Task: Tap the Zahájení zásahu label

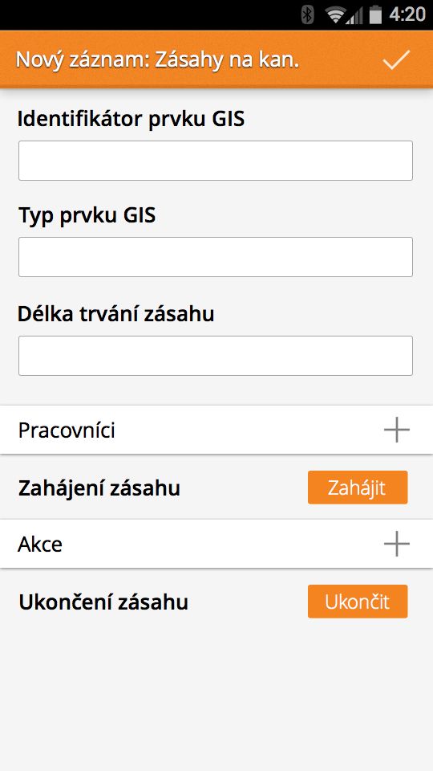Action: click(99, 488)
